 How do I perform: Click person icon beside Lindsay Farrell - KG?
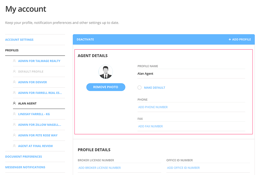click(x=14, y=114)
